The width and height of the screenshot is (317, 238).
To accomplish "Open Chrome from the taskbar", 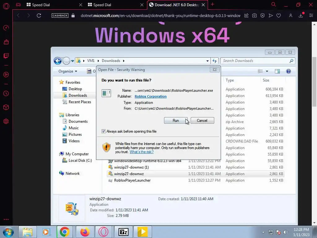I will 64,232.
